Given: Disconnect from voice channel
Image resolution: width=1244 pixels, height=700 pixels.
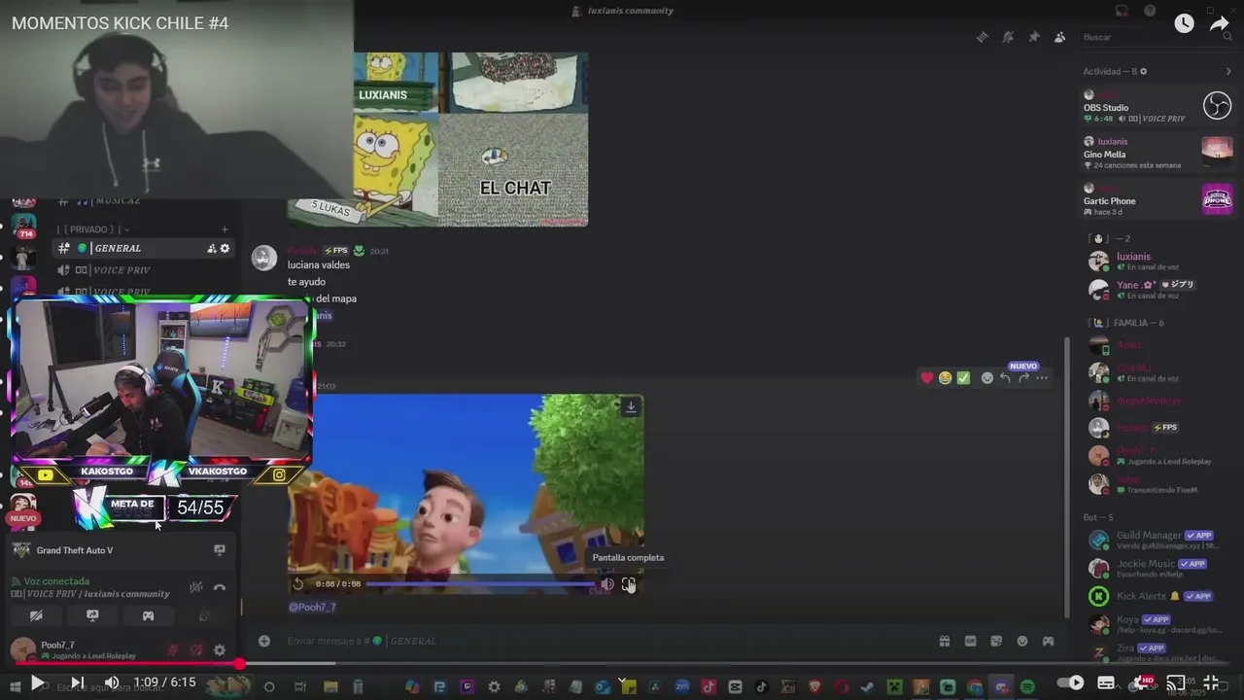Looking at the screenshot, I should pos(220,587).
